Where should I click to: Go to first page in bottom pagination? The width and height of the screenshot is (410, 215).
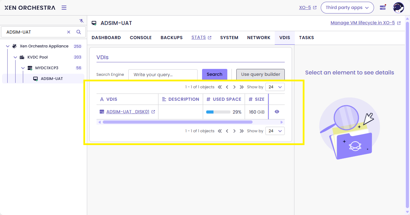[x=220, y=131]
